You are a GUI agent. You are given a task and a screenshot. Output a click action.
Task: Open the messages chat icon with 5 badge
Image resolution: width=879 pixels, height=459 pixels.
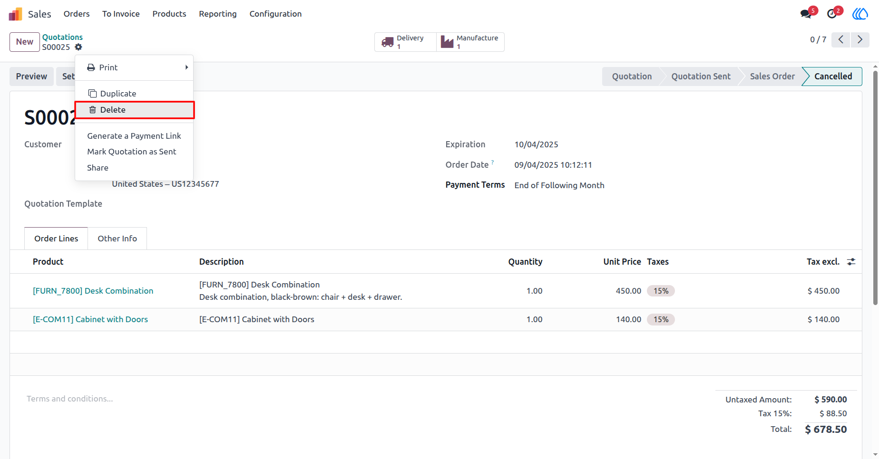coord(806,14)
